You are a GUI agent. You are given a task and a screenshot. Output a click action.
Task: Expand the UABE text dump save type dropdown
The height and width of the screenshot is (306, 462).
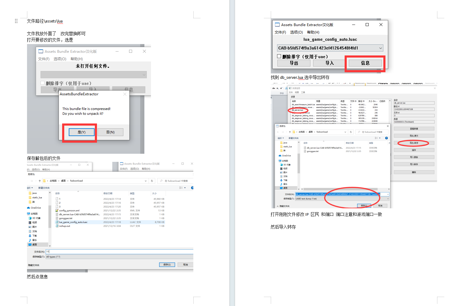388,199
